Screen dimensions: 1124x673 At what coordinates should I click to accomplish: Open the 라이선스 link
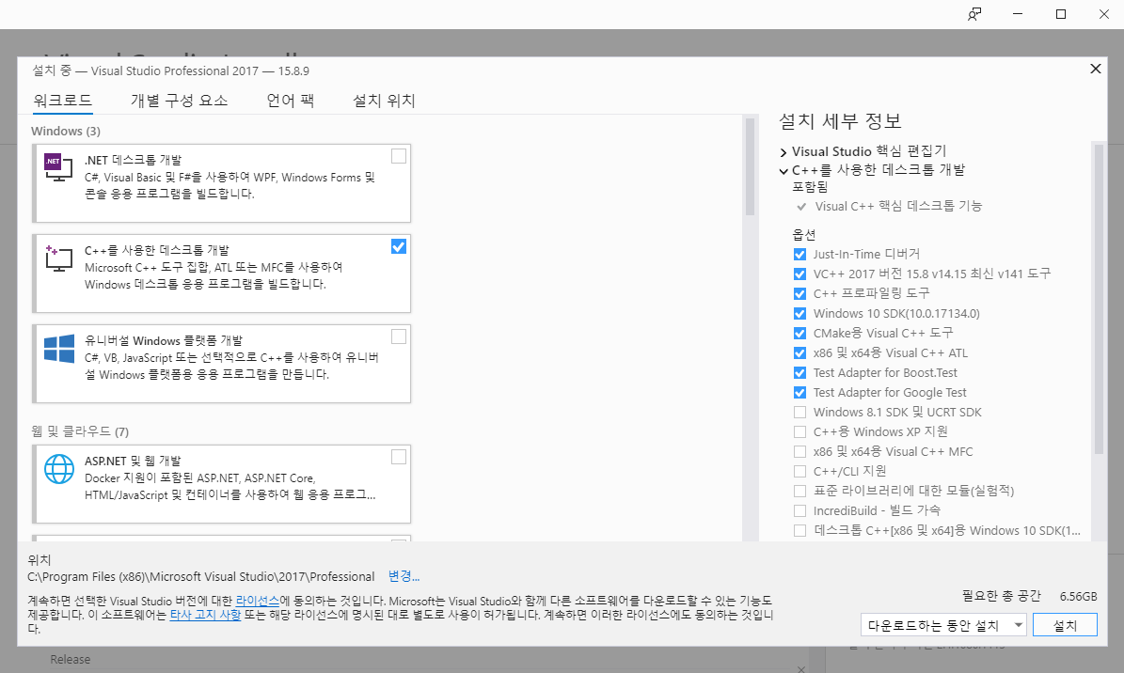258,601
